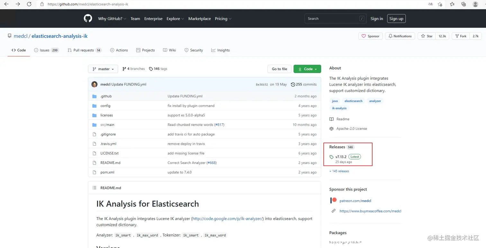Switch to the Insights tab
Viewport: 486px width, 248px height.
click(x=221, y=50)
